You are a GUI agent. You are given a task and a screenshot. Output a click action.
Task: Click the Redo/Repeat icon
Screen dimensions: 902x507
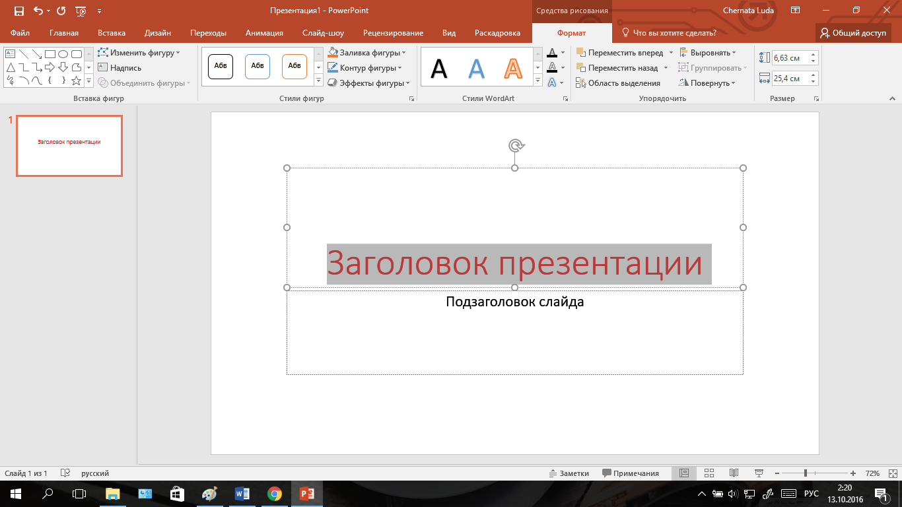click(61, 11)
